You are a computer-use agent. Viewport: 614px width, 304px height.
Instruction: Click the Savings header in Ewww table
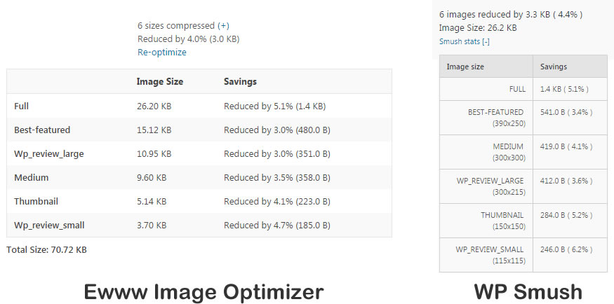tap(240, 82)
